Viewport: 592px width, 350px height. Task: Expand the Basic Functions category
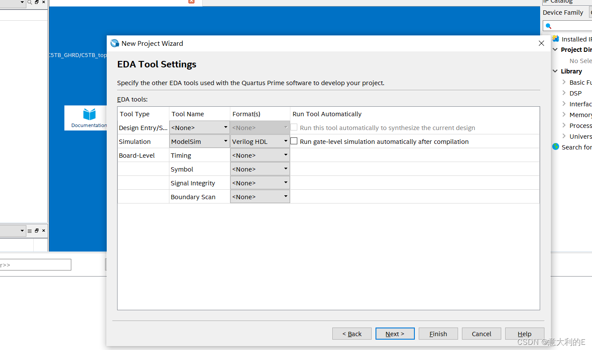(564, 82)
